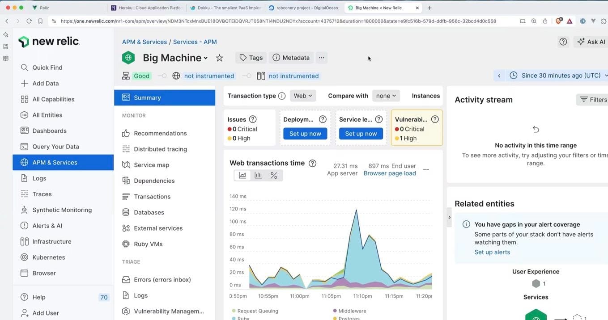The image size is (608, 320).
Task: Select Dashboards in the left sidebar
Action: click(49, 131)
